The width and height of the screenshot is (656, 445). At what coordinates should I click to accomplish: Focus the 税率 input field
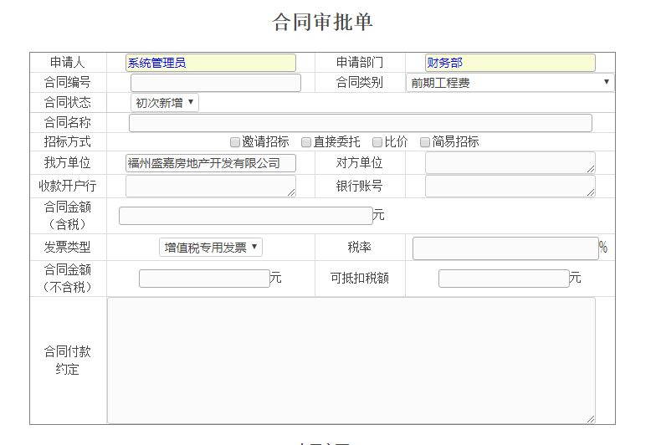[x=505, y=248]
